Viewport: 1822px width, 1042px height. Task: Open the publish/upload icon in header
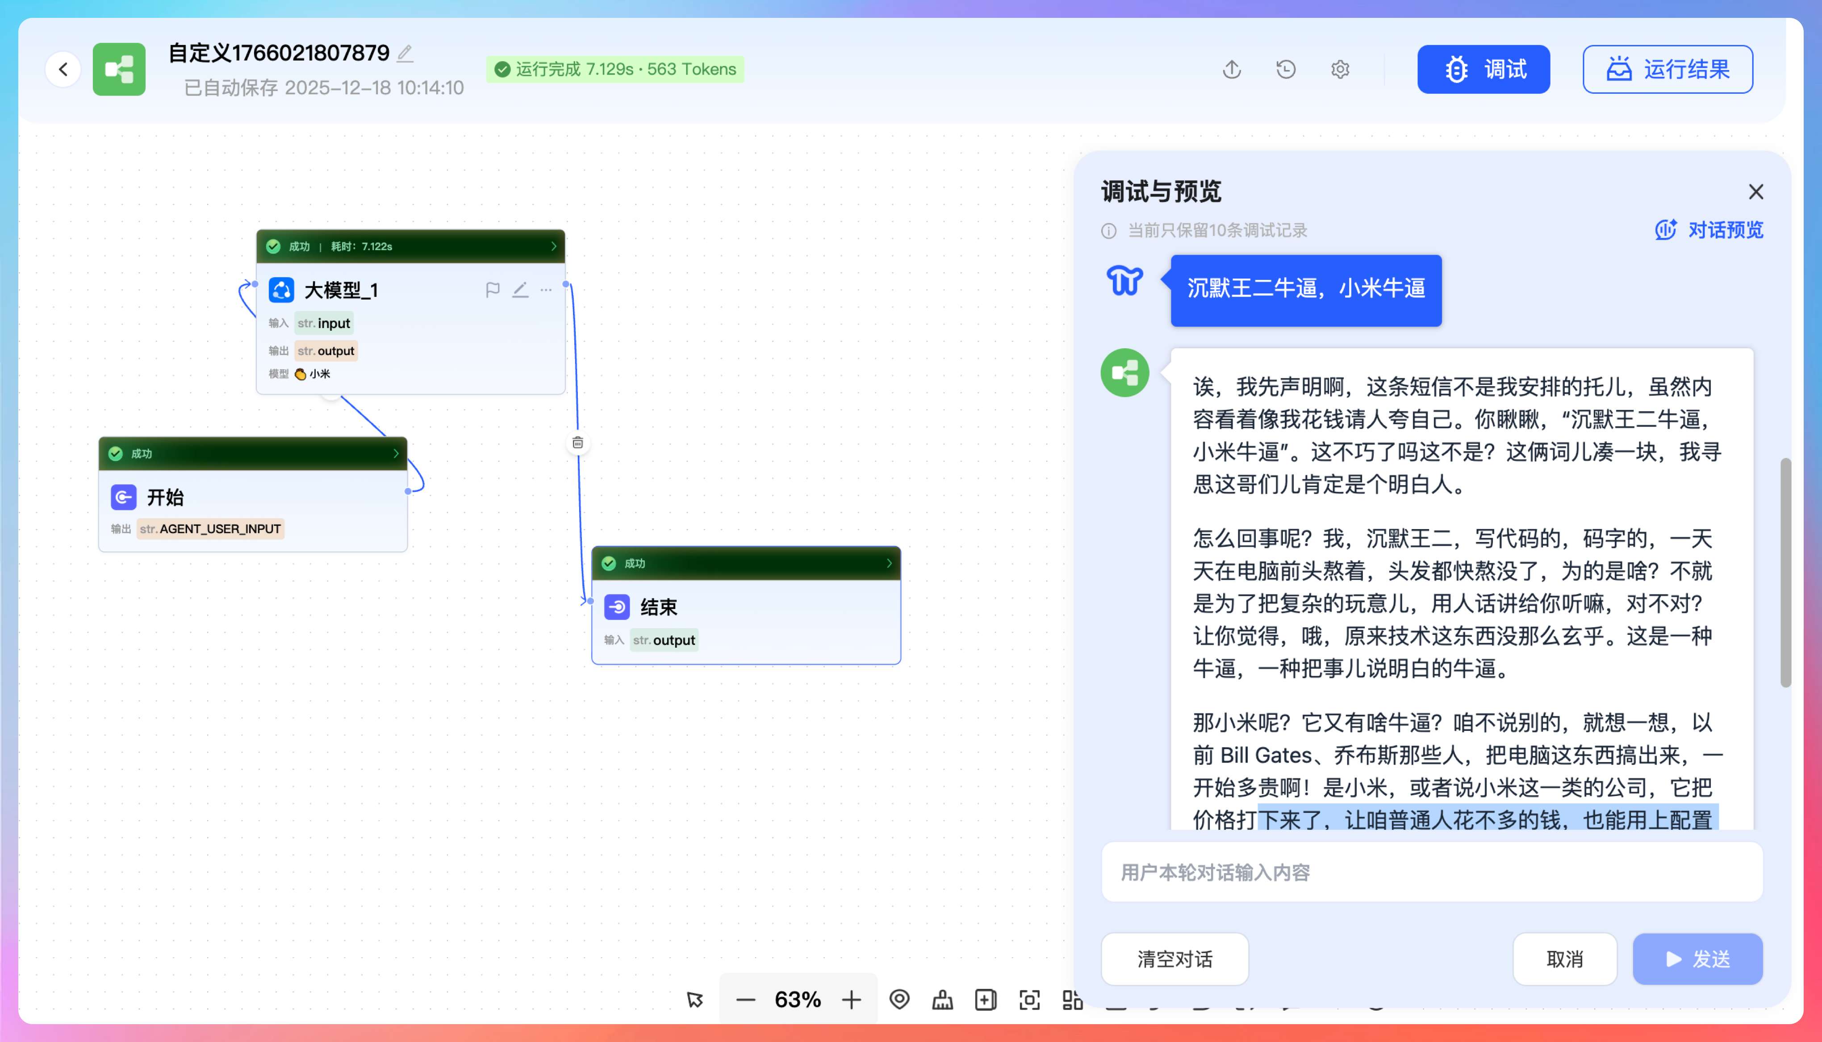[1232, 69]
